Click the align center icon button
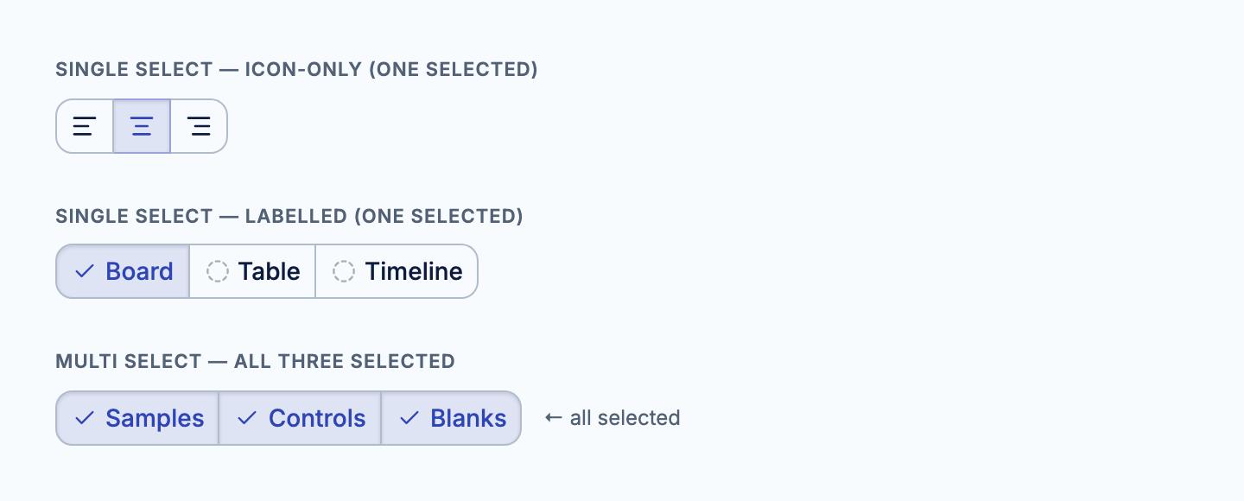The width and height of the screenshot is (1244, 501). coord(142,126)
